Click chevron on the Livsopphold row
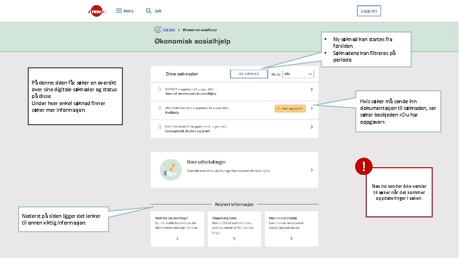The image size is (459, 258). [x=311, y=127]
